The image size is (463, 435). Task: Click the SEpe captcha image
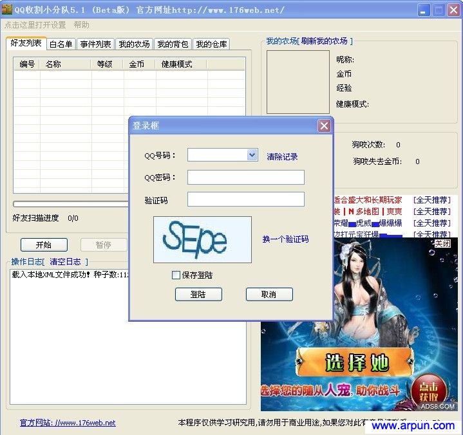click(202, 239)
